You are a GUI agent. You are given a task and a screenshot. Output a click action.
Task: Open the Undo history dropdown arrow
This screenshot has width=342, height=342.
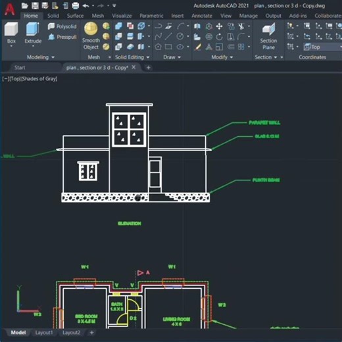pos(93,6)
